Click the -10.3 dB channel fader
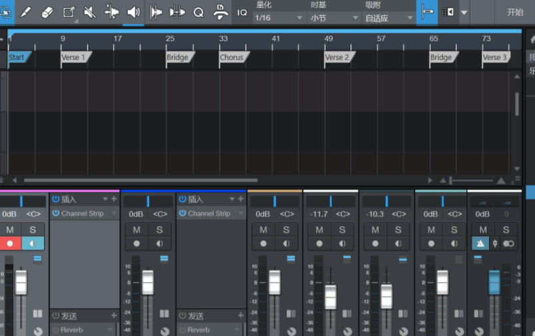 pos(386,297)
